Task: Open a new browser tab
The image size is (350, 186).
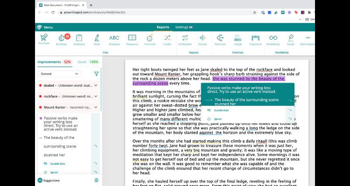Action: click(91, 5)
